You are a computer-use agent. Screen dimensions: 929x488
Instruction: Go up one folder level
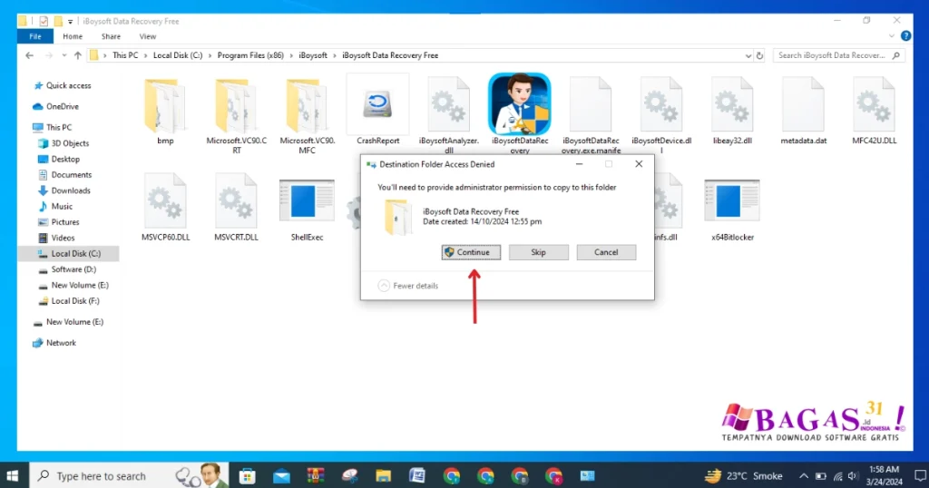point(78,55)
